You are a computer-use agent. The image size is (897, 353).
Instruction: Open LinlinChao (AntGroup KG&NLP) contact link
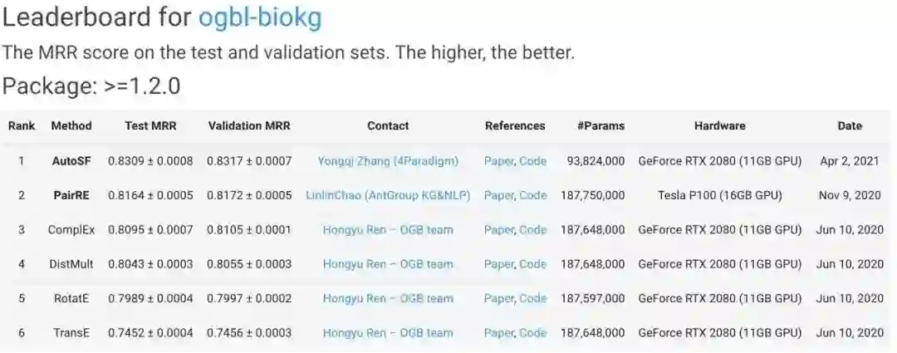pyautogui.click(x=388, y=196)
